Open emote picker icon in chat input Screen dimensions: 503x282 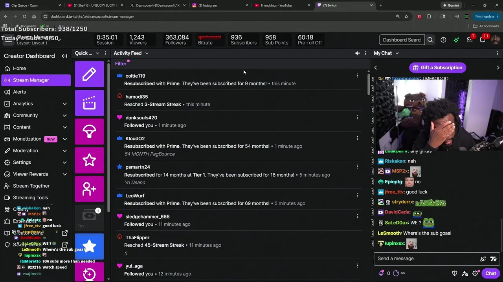493,258
